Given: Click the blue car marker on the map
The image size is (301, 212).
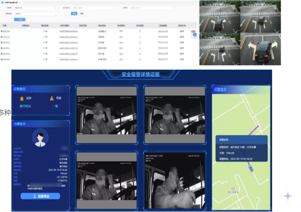Looking at the screenshot, I should click(x=251, y=168).
